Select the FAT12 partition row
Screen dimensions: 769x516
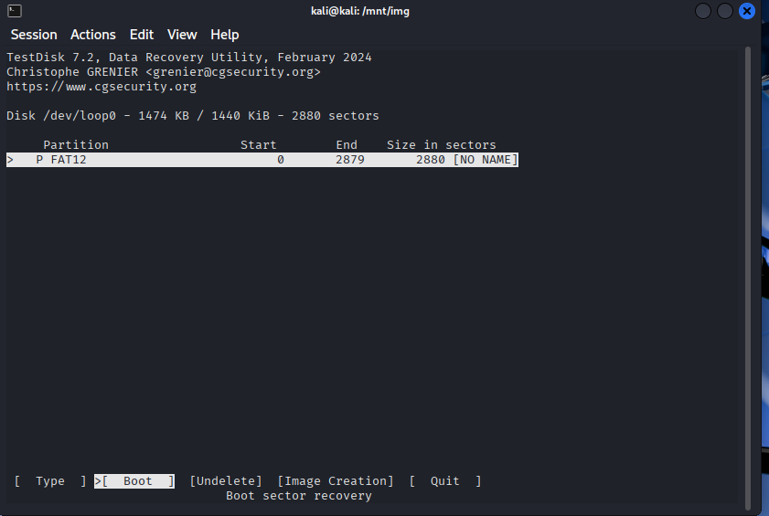click(262, 160)
